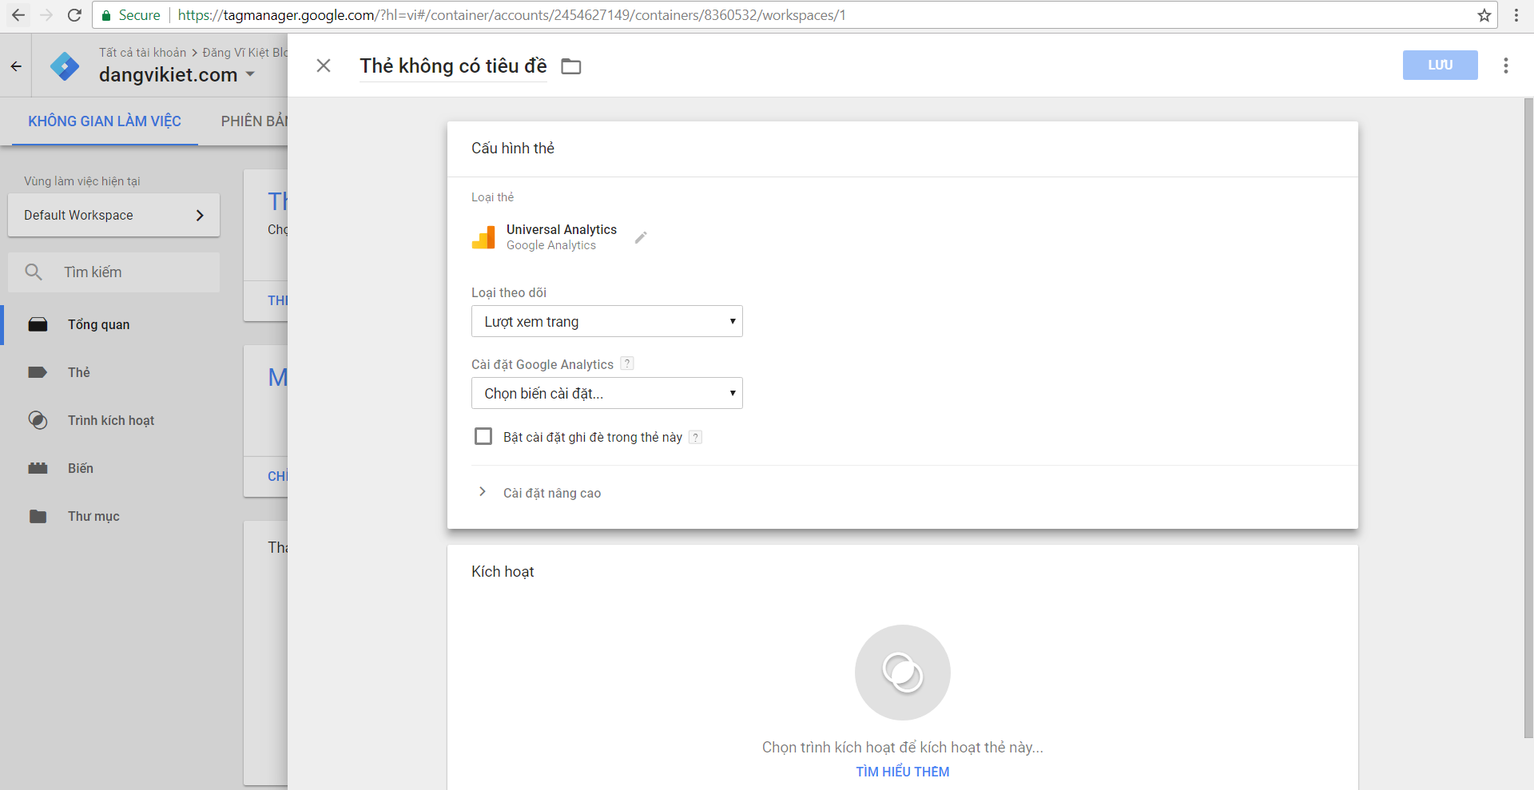Click the Secure padlock icon
1534x790 pixels.
click(105, 15)
